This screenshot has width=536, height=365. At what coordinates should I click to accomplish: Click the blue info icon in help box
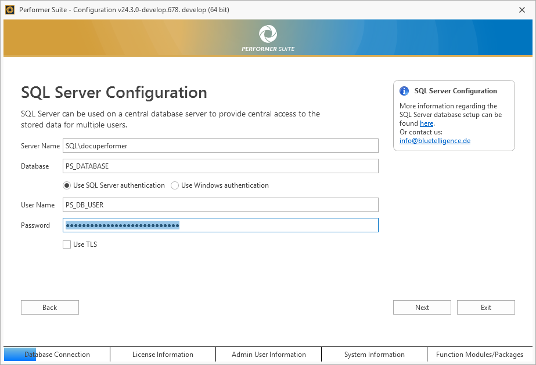coord(404,91)
